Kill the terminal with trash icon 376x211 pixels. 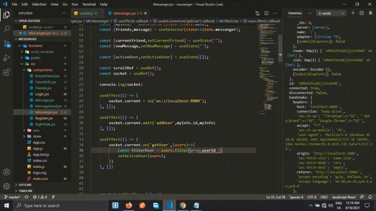pyautogui.click(x=371, y=13)
